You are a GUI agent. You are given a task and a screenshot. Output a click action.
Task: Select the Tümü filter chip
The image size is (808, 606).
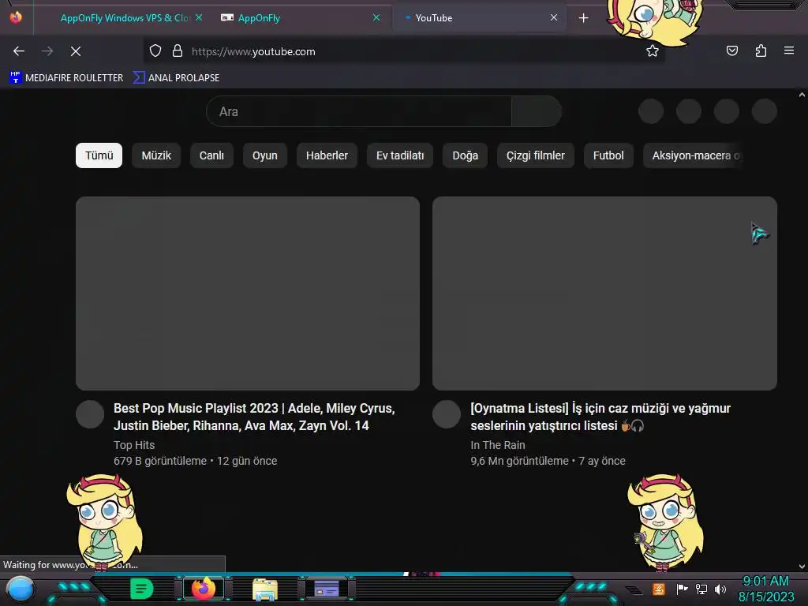click(x=99, y=155)
